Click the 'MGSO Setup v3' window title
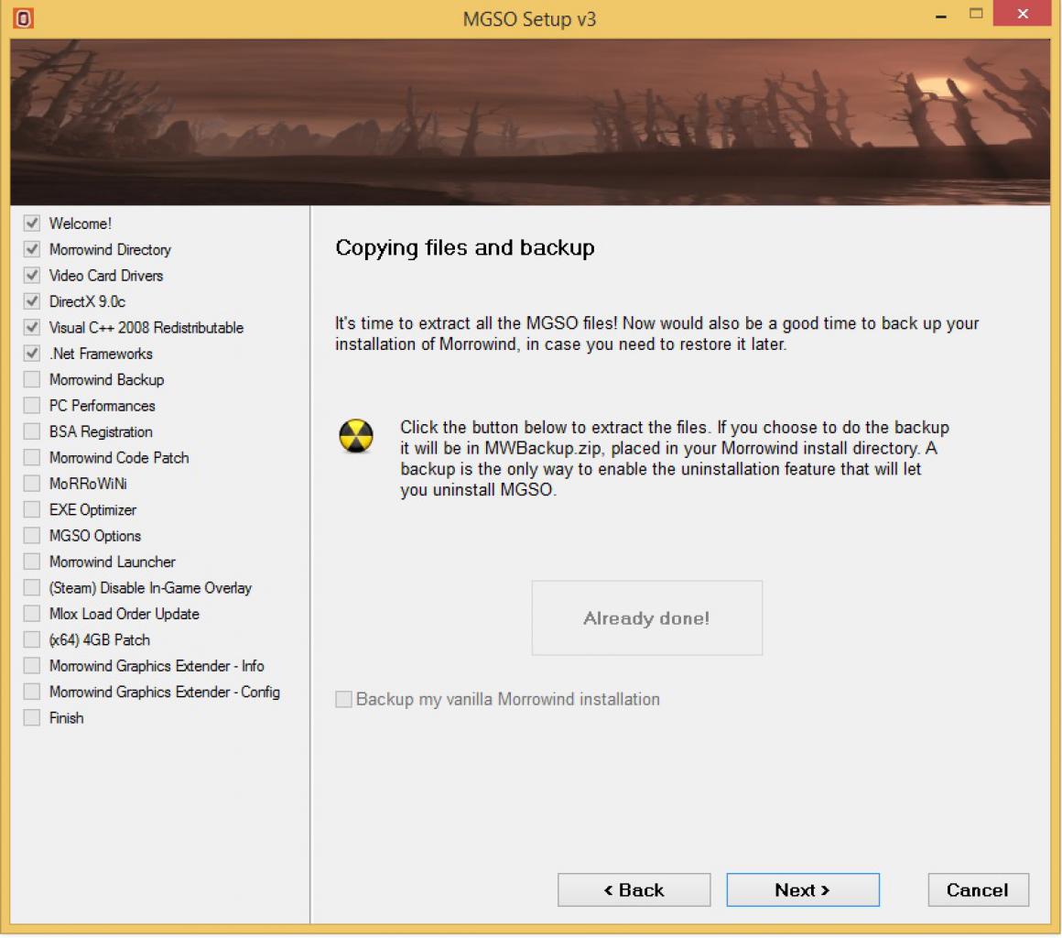 [x=530, y=19]
